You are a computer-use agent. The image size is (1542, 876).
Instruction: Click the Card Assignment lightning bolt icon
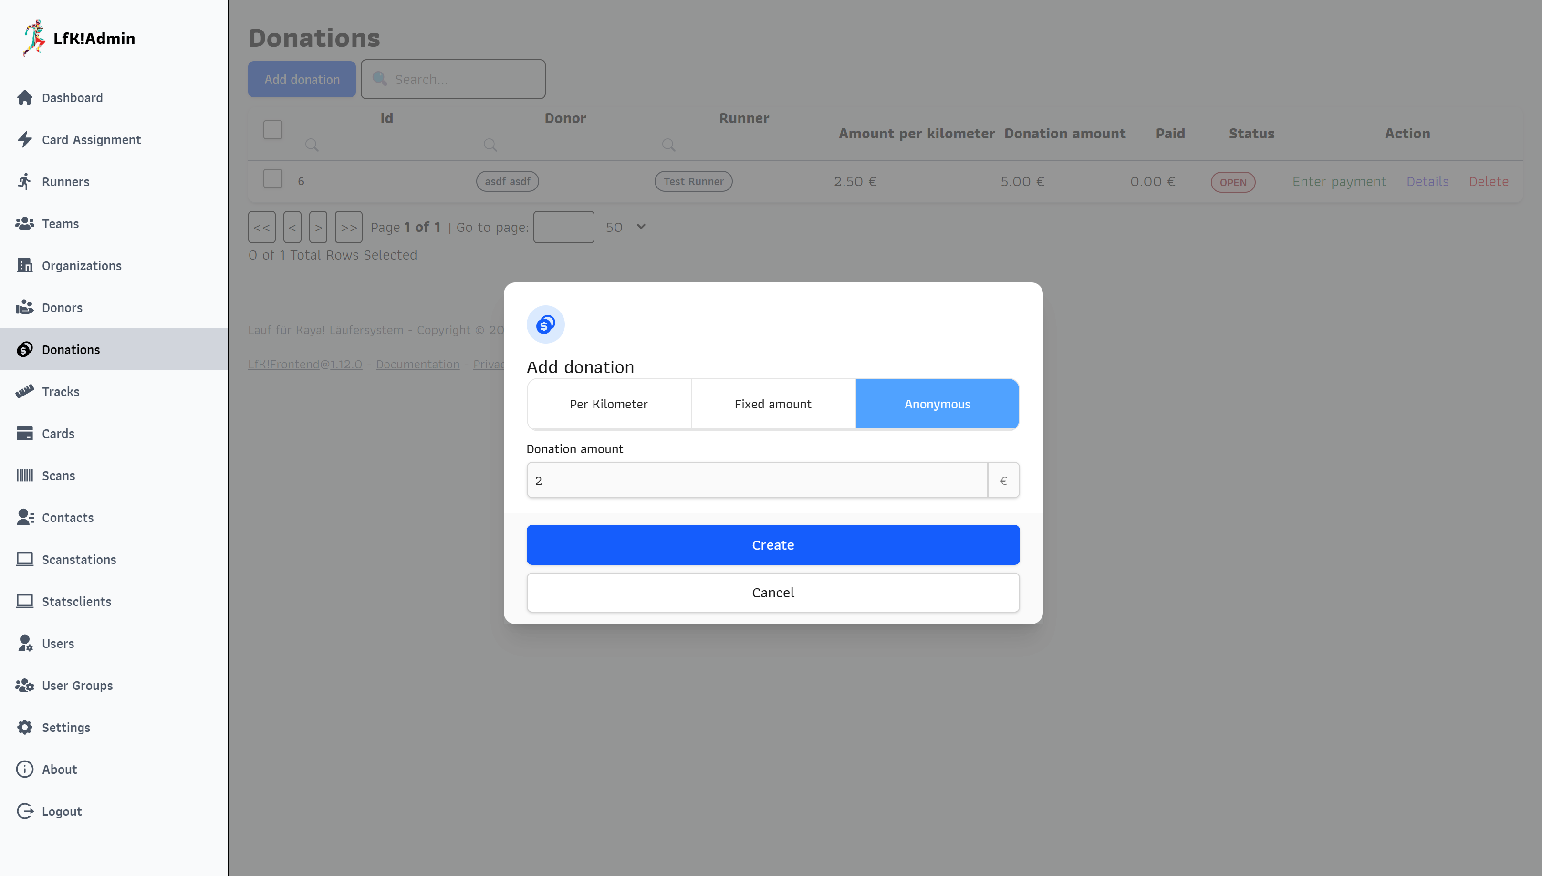pyautogui.click(x=25, y=140)
